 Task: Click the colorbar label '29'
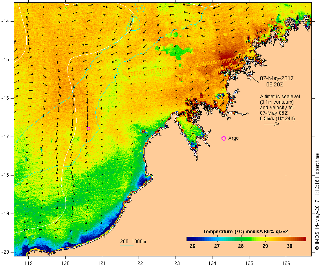click(265, 246)
